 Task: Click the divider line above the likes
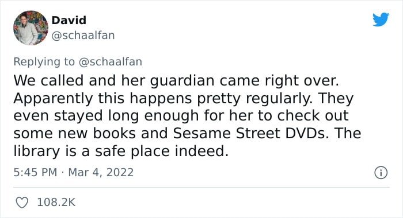201,188
